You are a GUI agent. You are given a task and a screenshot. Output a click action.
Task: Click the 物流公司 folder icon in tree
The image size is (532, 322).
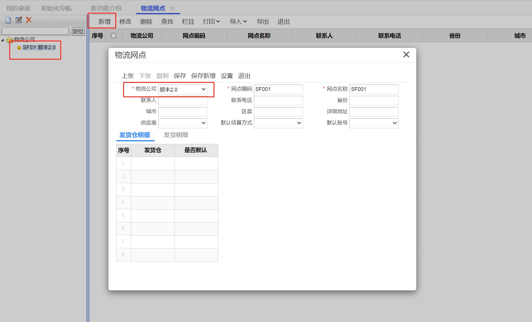pyautogui.click(x=10, y=40)
